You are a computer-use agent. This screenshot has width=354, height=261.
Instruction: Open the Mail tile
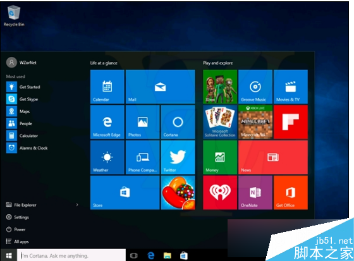click(x=161, y=87)
